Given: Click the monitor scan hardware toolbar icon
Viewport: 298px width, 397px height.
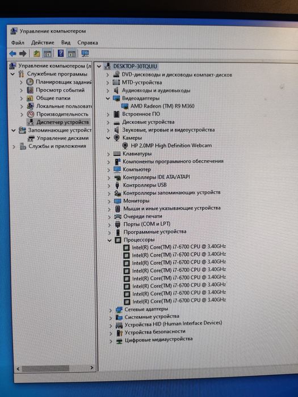Looking at the screenshot, I should point(85,53).
